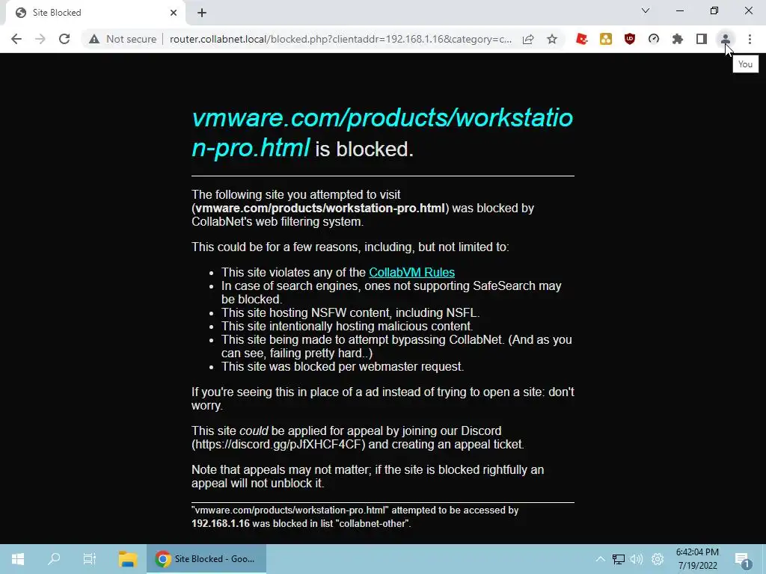
Task: Open Task View on the taskbar
Action: click(x=90, y=559)
